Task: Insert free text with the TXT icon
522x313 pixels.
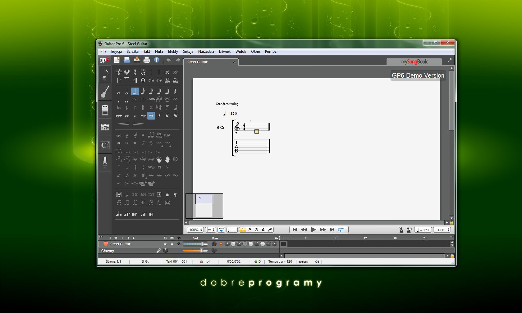Action: pyautogui.click(x=151, y=195)
